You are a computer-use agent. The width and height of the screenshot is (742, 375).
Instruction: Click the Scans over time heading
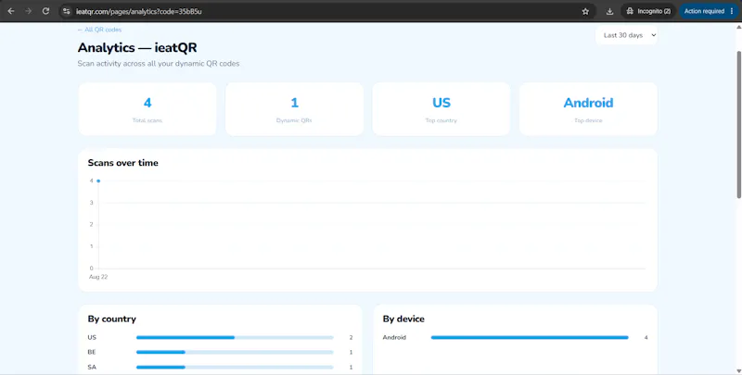[123, 163]
